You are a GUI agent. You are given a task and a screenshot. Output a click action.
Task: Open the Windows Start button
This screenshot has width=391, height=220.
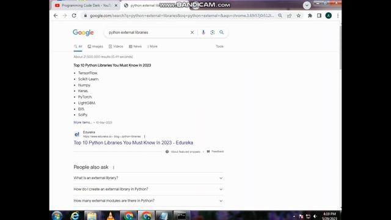[x=57, y=216]
